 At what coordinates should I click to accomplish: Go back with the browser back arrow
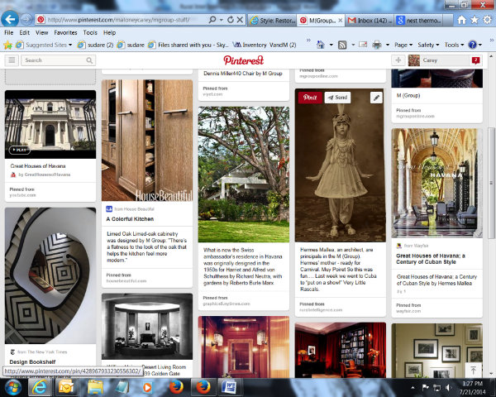click(x=10, y=19)
